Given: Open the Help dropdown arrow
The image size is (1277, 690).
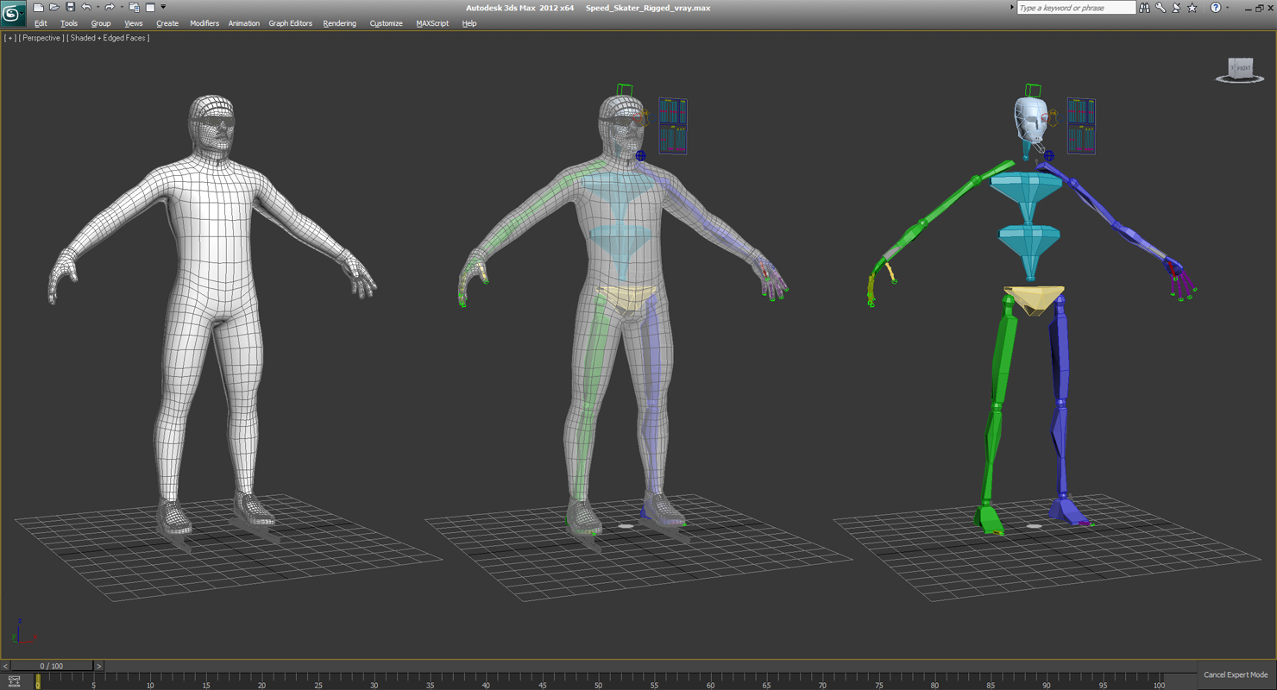Looking at the screenshot, I should point(1227,8).
